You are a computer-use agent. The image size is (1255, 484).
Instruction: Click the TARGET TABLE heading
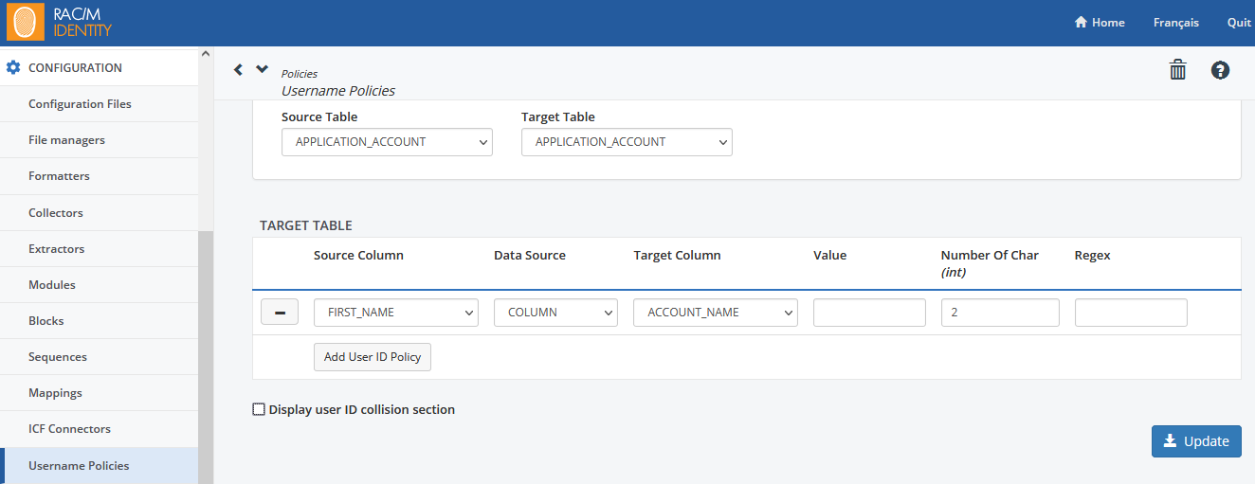[306, 225]
